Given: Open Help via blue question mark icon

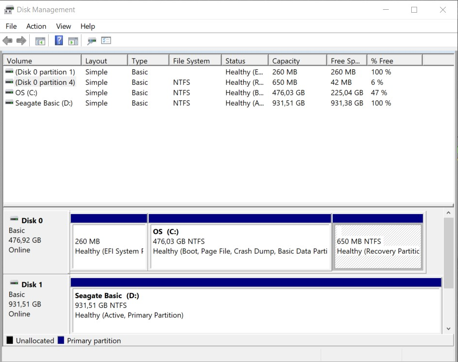Looking at the screenshot, I should pyautogui.click(x=58, y=40).
